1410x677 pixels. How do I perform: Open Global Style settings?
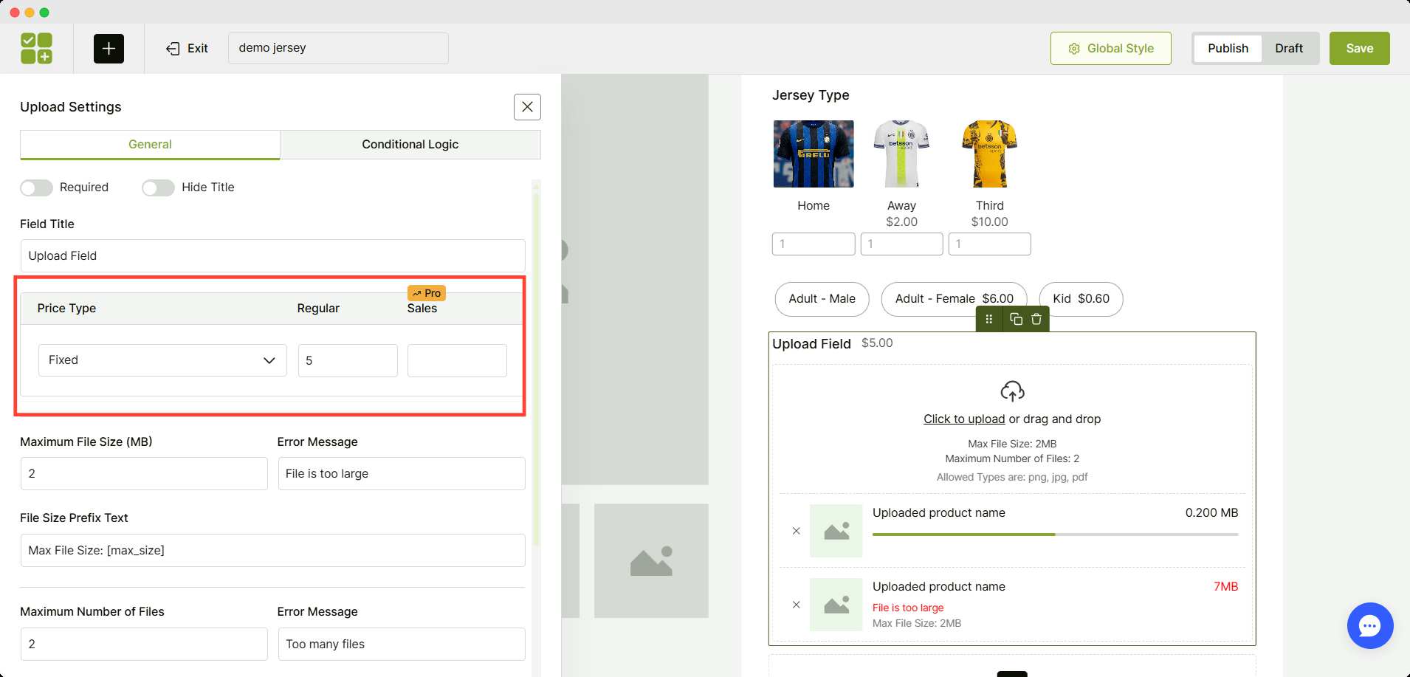[1110, 48]
